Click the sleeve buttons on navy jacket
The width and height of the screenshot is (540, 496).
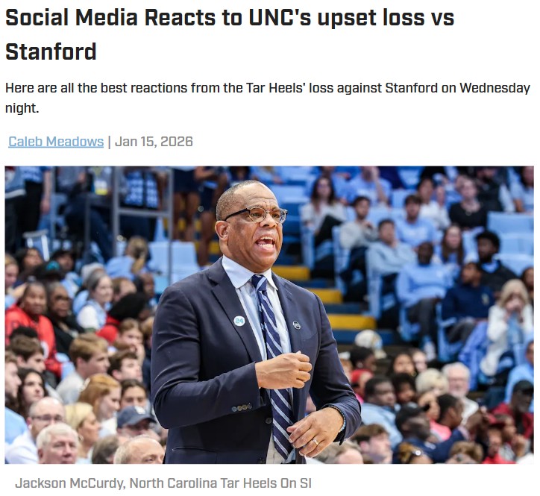point(242,408)
